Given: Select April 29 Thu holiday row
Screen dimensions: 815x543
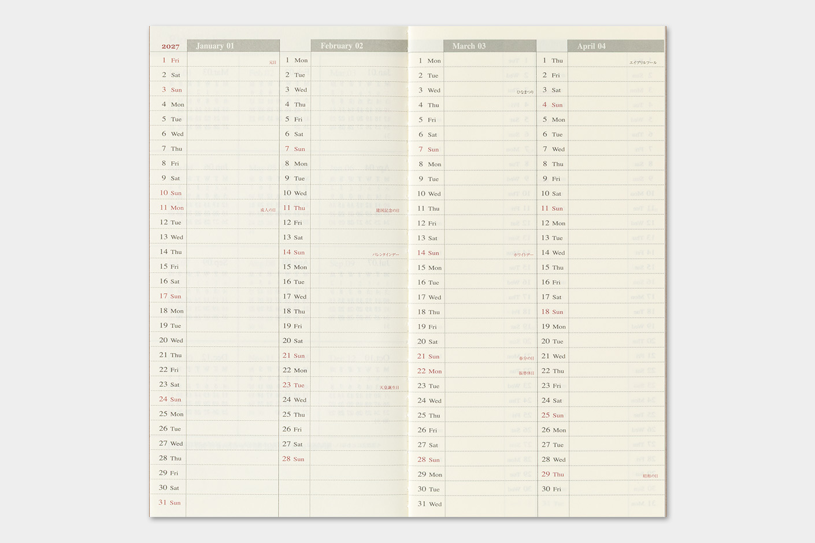Looking at the screenshot, I should 601,474.
